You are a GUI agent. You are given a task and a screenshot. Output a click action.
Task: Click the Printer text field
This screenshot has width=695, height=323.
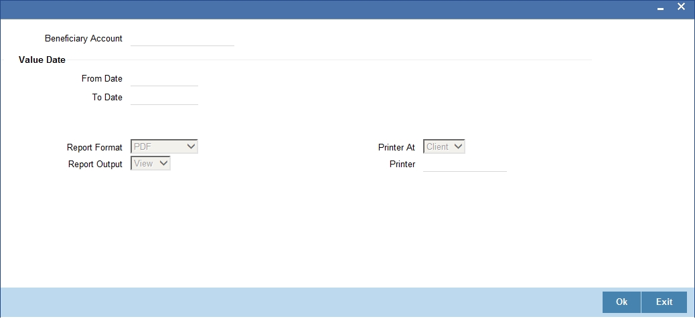465,164
